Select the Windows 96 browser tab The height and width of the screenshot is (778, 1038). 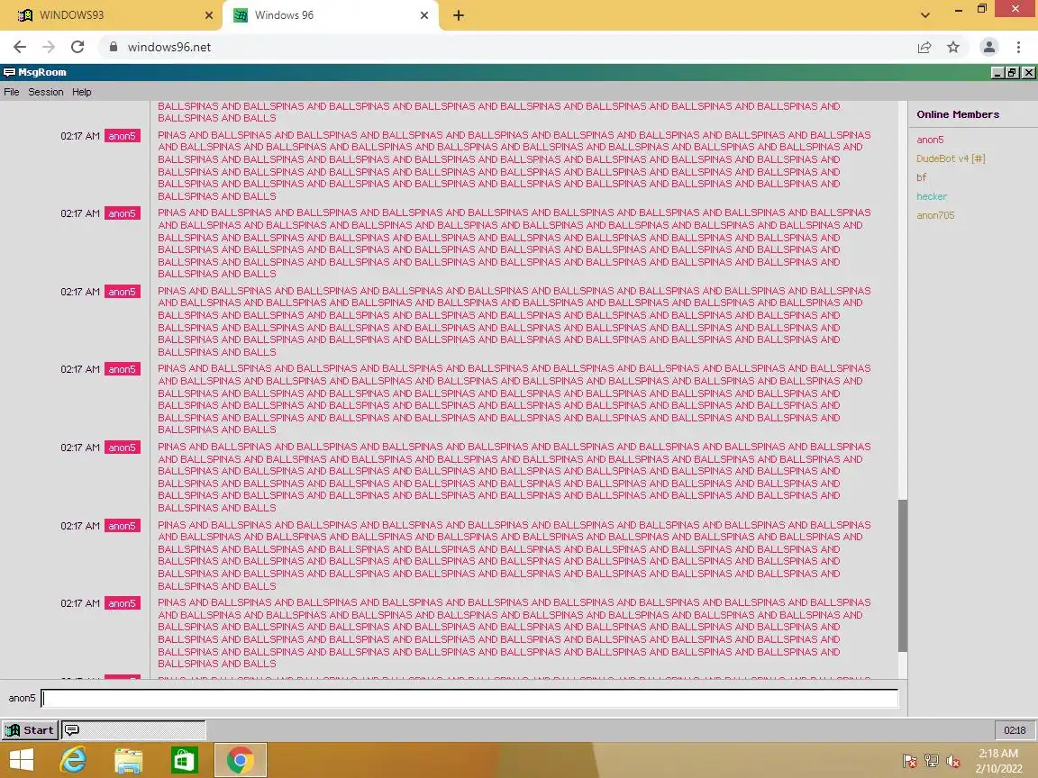331,15
